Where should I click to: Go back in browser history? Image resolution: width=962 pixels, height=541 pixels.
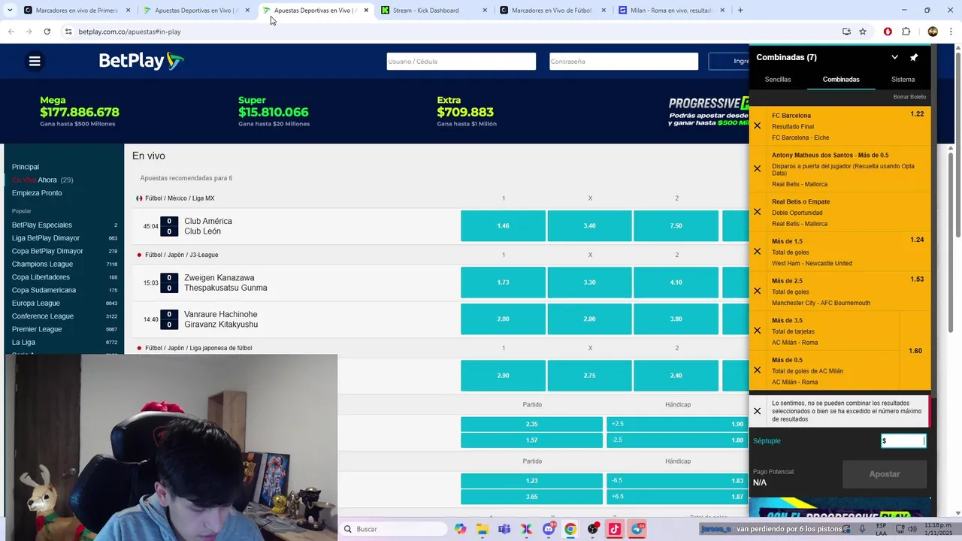coord(11,32)
